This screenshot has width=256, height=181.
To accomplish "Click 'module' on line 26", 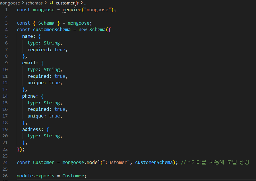I will coord(25,176).
